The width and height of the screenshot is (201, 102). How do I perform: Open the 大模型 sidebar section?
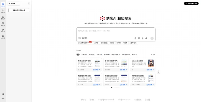[3, 11]
